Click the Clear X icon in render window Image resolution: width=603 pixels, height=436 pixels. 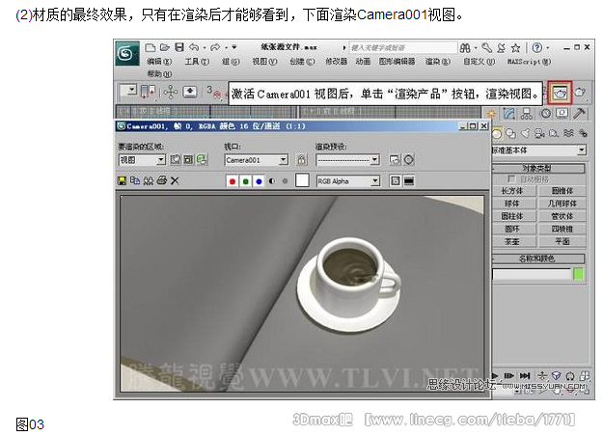click(175, 180)
